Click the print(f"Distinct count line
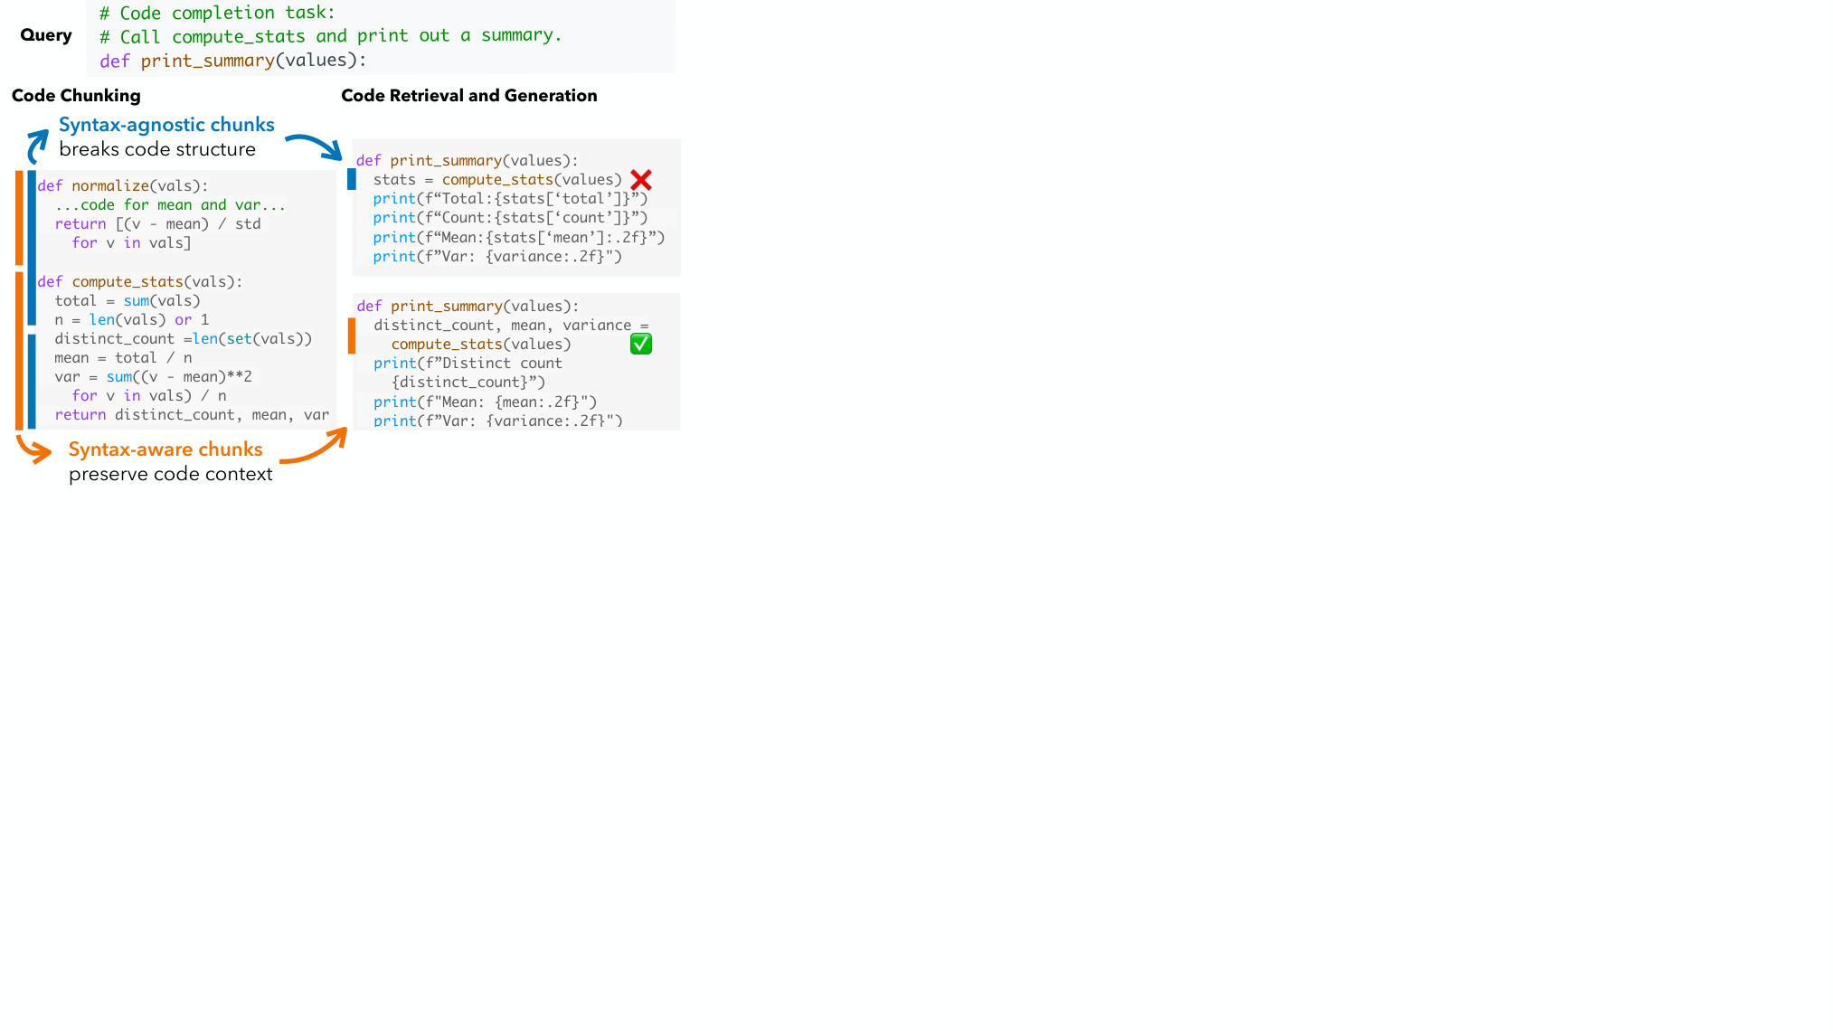Image resolution: width=1833 pixels, height=1031 pixels. point(468,364)
